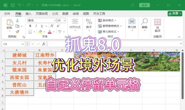
Task: Click the game map banner image
Action: click(127, 61)
